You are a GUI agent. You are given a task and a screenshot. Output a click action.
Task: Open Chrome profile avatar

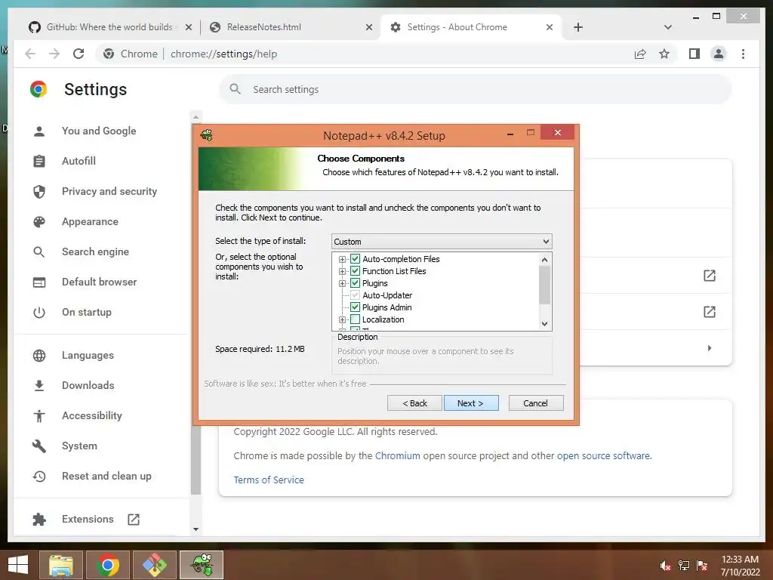(x=719, y=54)
